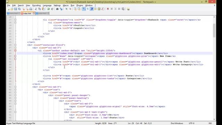The width and height of the screenshot is (222, 125).
Task: Click the UTF-8 encoding in status bar
Action: pyautogui.click(x=191, y=123)
